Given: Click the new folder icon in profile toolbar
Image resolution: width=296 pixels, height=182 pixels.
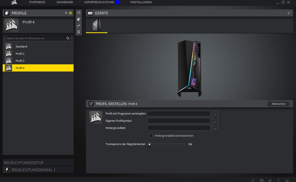Looking at the screenshot, I should tap(79, 13).
